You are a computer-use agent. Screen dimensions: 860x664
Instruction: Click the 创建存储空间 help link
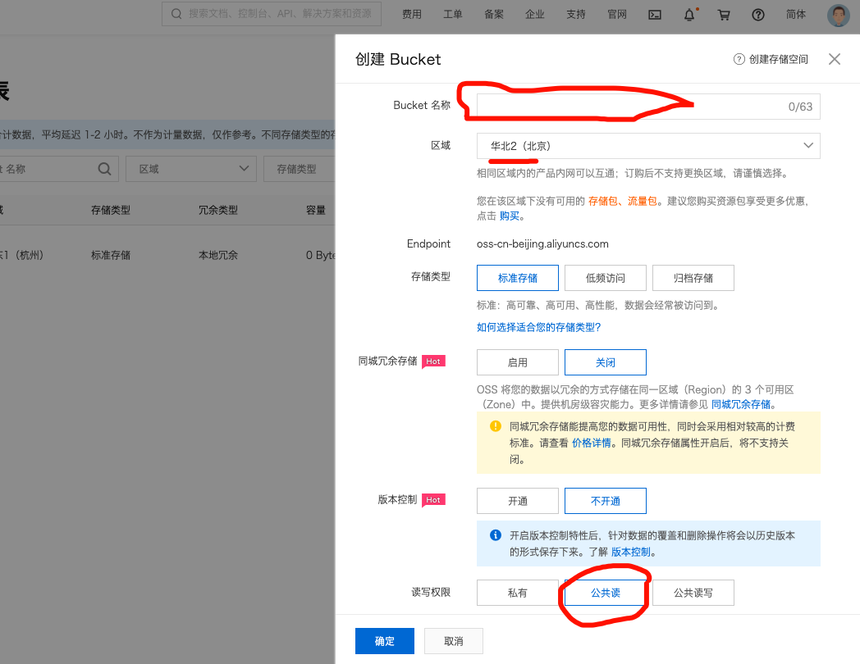(771, 59)
